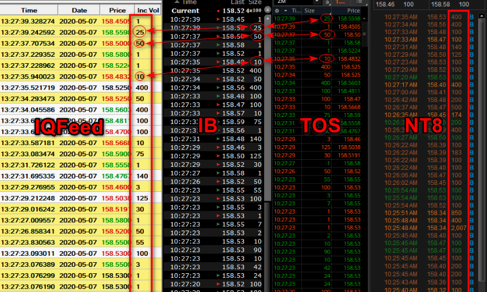This screenshot has width=487, height=292.
Task: Select IQFeed row 13:27:26.858341
Action: pos(81,231)
